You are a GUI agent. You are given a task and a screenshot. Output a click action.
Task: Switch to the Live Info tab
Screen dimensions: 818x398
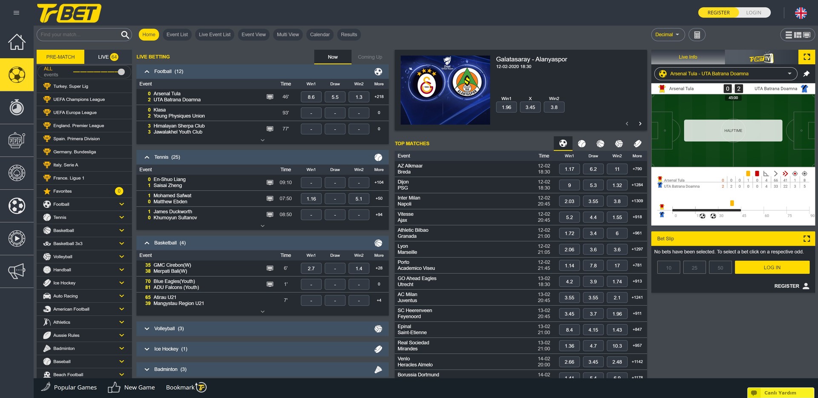pyautogui.click(x=688, y=57)
